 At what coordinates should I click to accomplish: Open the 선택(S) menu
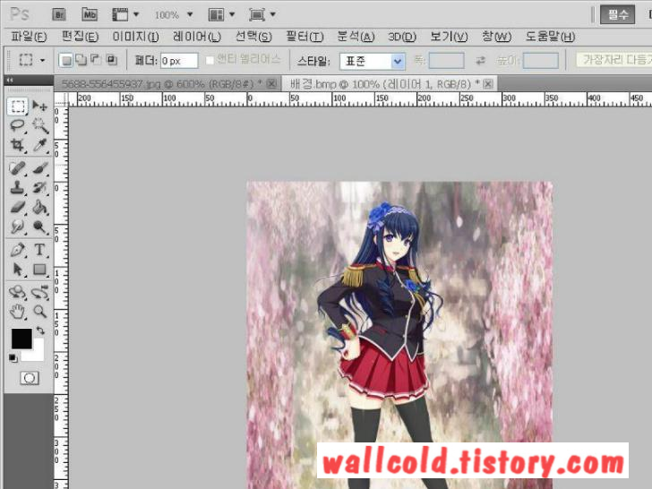(253, 37)
